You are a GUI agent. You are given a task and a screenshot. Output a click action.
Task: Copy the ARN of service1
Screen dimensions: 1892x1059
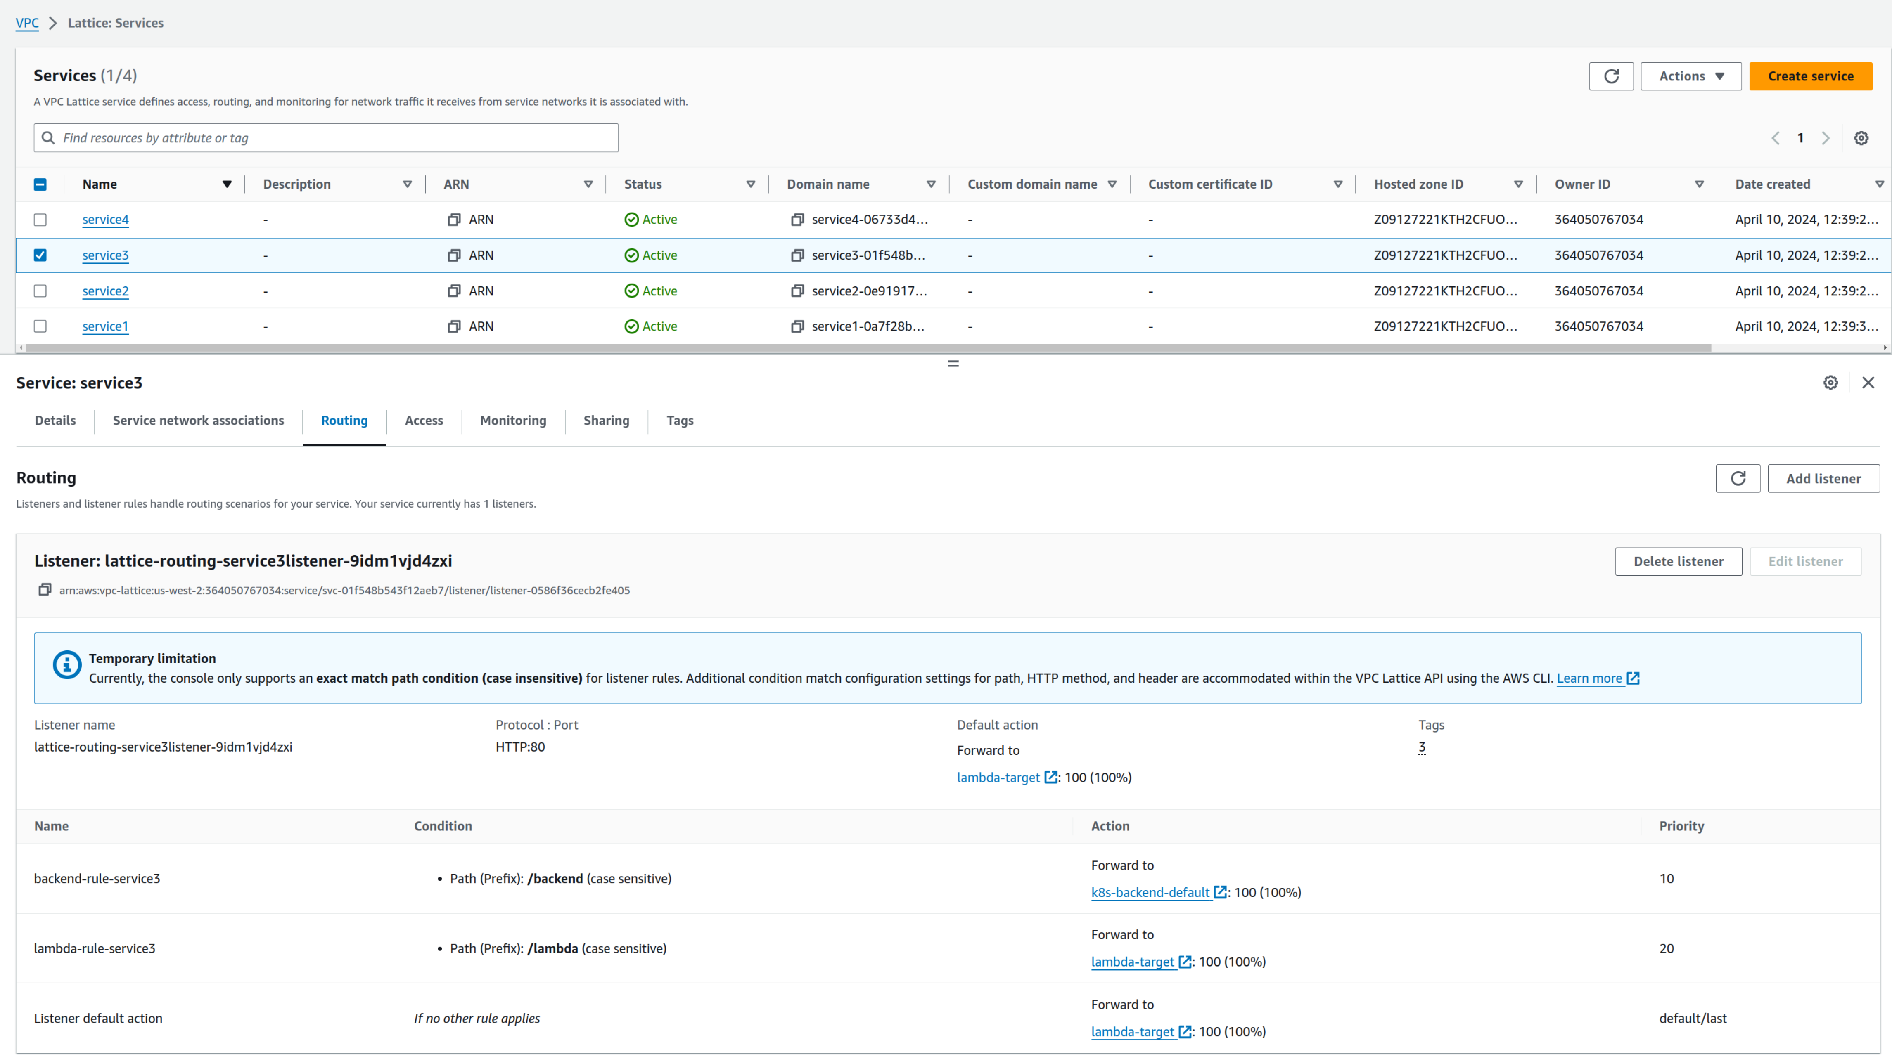click(454, 326)
